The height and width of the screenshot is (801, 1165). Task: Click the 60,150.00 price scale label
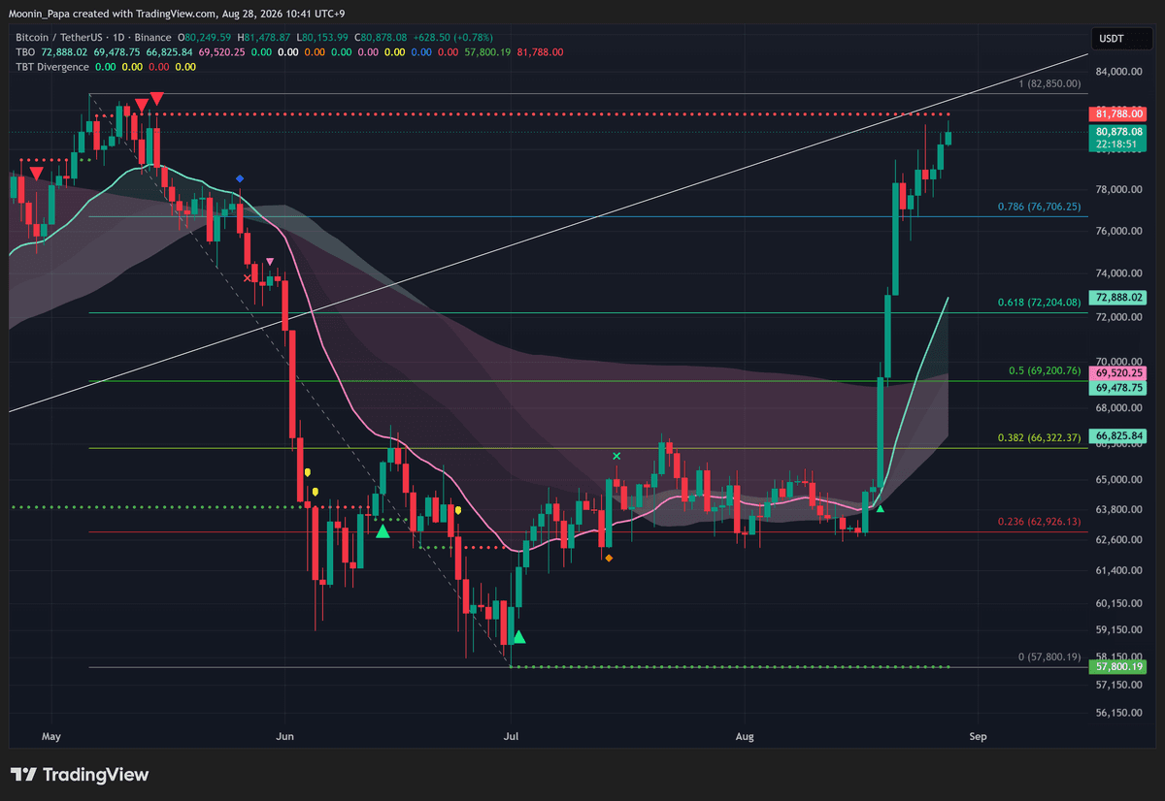[x=1119, y=603]
